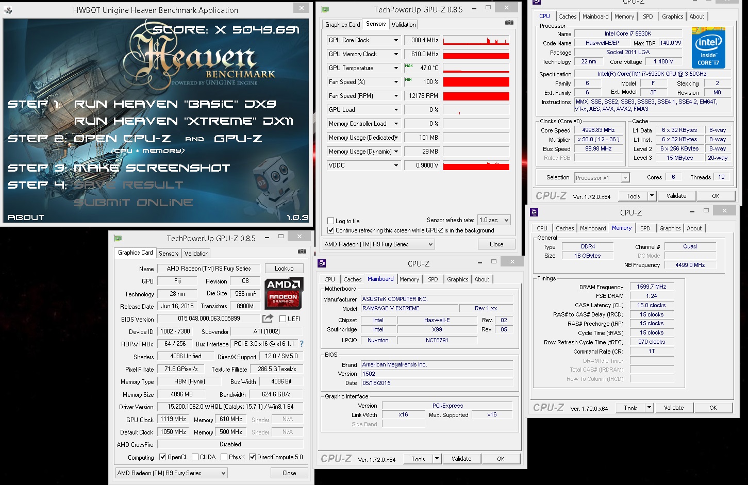Image resolution: width=748 pixels, height=485 pixels.
Task: Click the Lookup button in GPU-Z
Action: click(284, 269)
